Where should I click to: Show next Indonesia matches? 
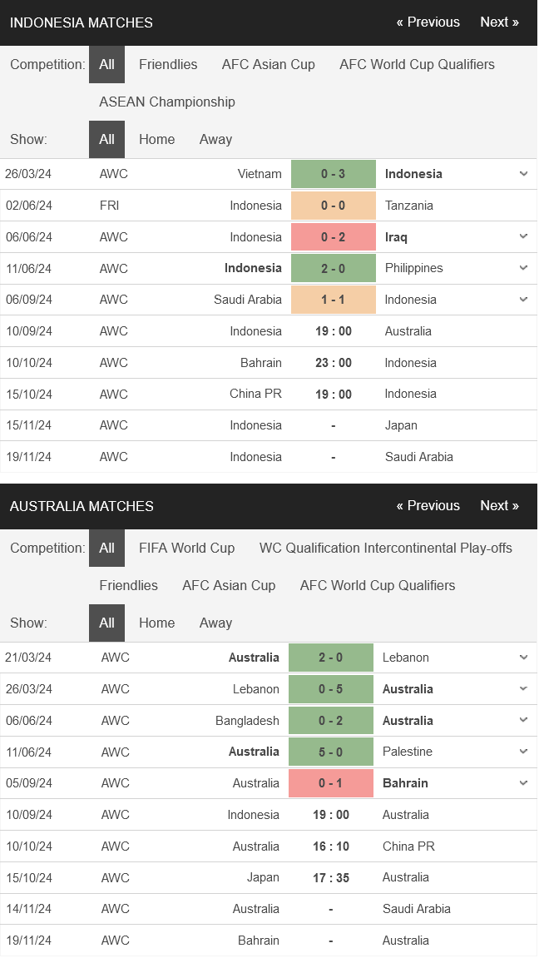tap(499, 22)
